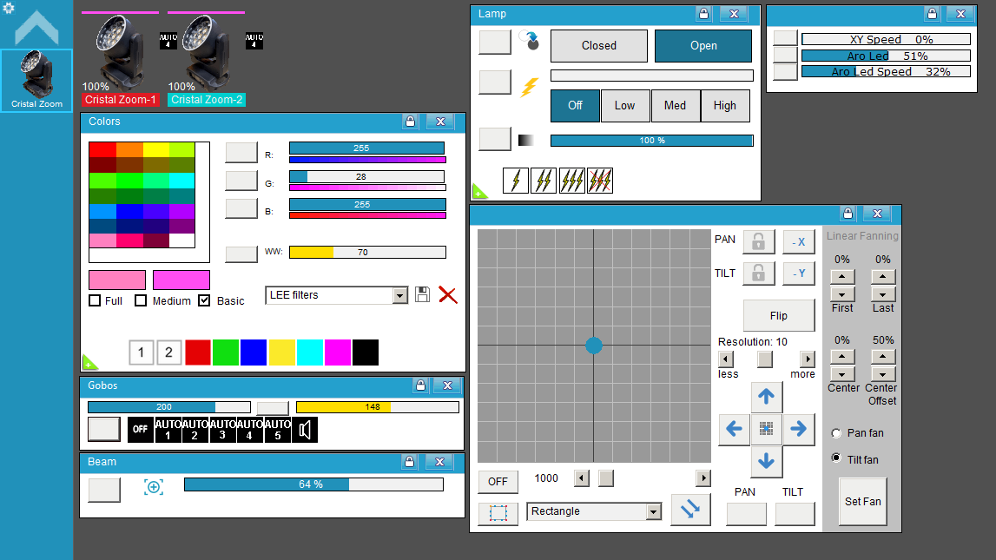This screenshot has height=560, width=996.
Task: Click the lightning strobe icon in Lamp
Action: tap(529, 86)
